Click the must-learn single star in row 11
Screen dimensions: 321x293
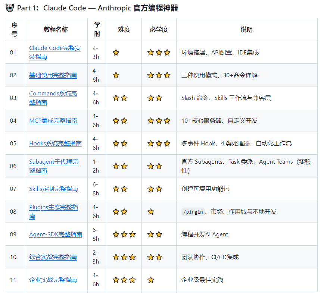(151, 280)
